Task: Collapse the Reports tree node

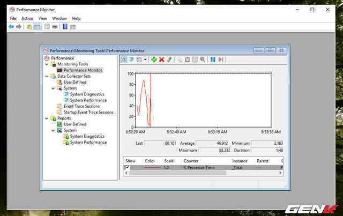Action: 47,118
